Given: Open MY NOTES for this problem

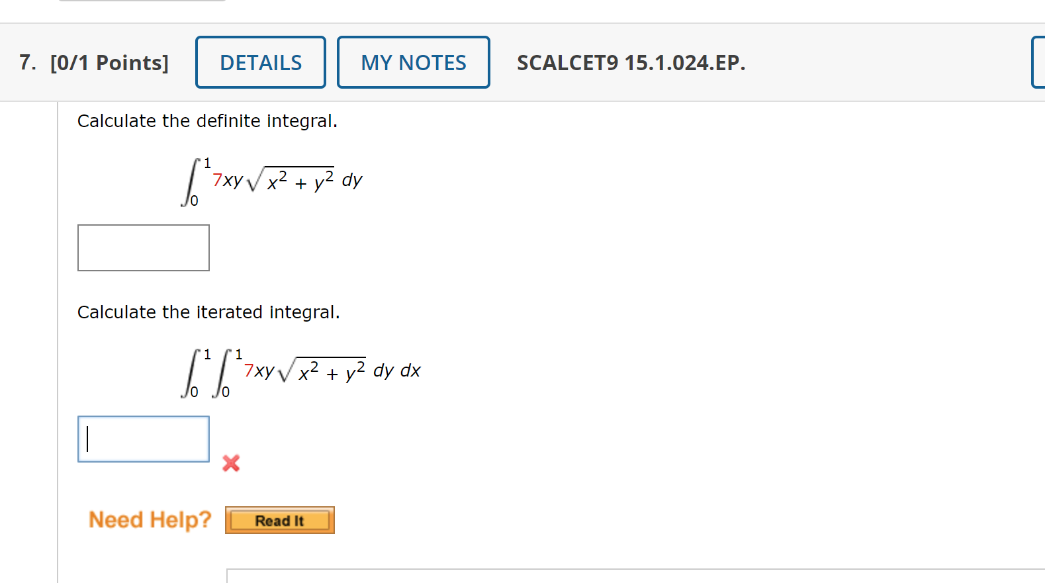Looking at the screenshot, I should (413, 62).
